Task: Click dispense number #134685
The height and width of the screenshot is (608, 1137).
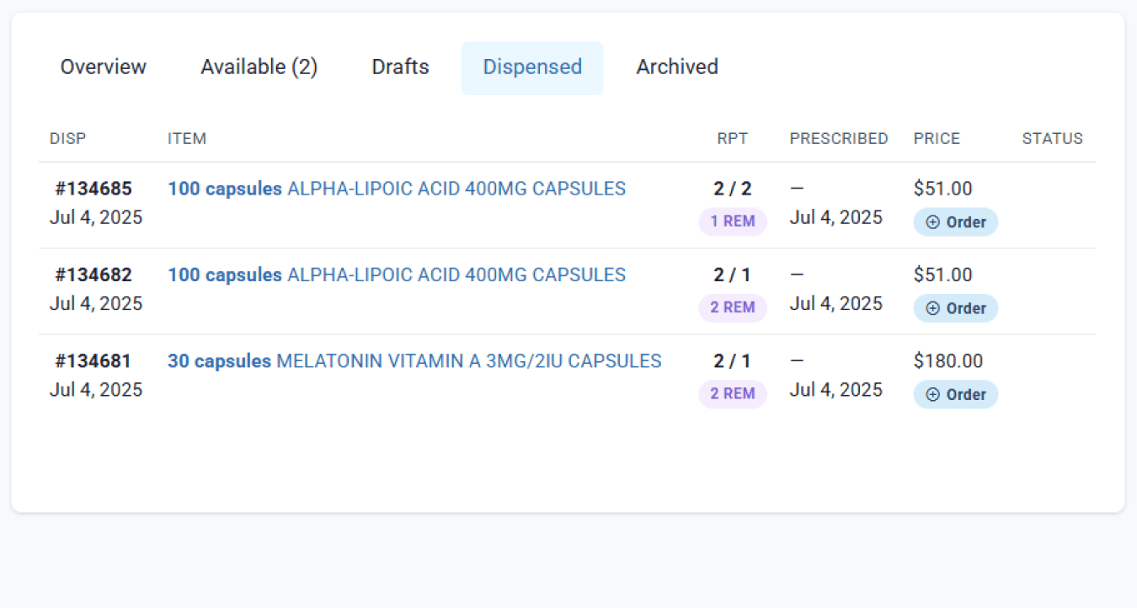Action: [93, 189]
